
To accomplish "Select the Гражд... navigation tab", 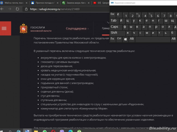I will 106,28.
